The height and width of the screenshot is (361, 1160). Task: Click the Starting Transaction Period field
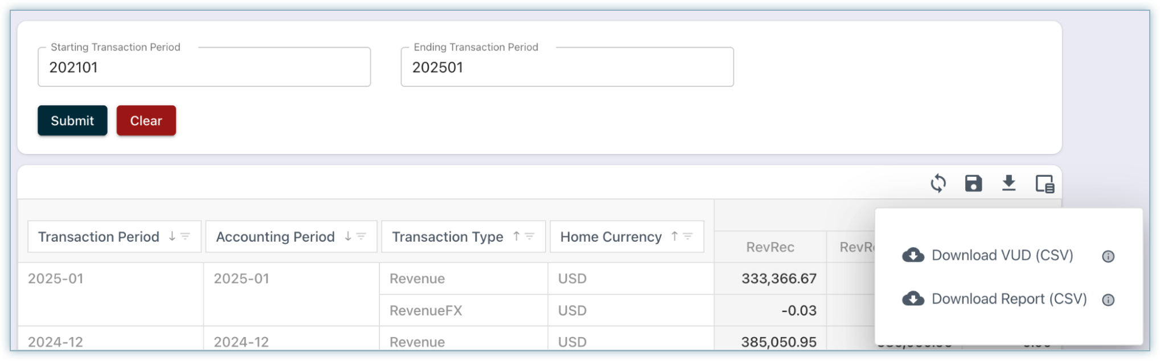[x=204, y=68]
